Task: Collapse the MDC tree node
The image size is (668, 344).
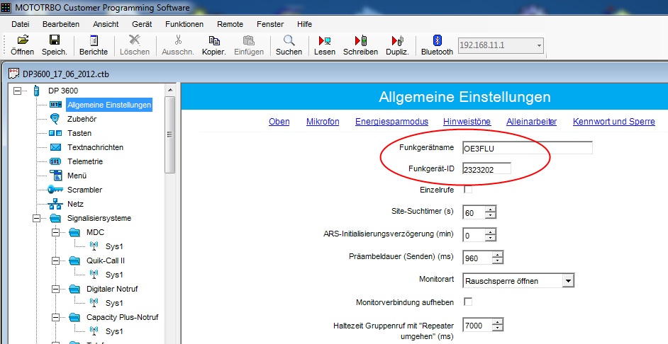Action: 55,232
